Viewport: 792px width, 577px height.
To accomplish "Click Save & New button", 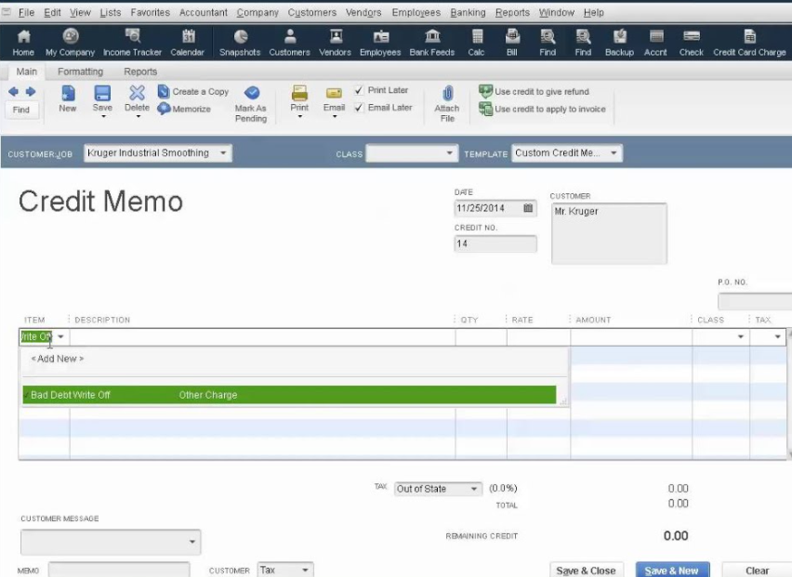I will (672, 570).
